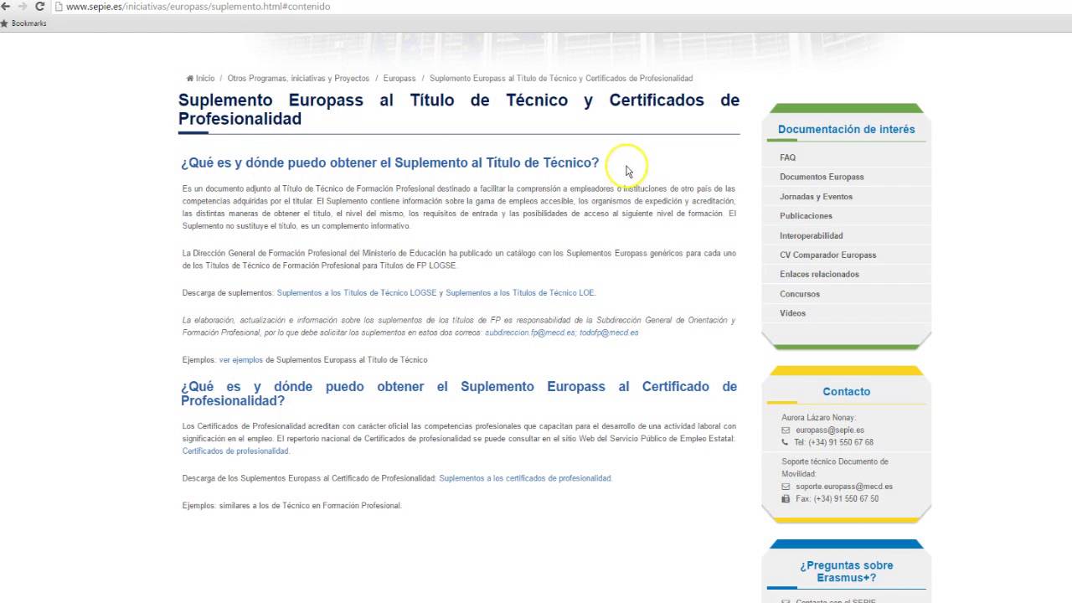This screenshot has height=603, width=1072.
Task: Click Aurora Lázaro Nonay contact name
Action: tap(818, 418)
